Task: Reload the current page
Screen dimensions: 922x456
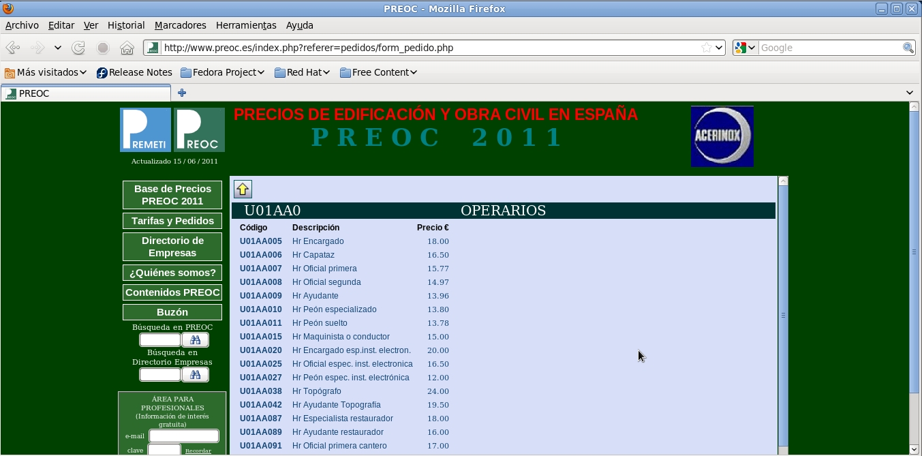Action: pyautogui.click(x=78, y=48)
